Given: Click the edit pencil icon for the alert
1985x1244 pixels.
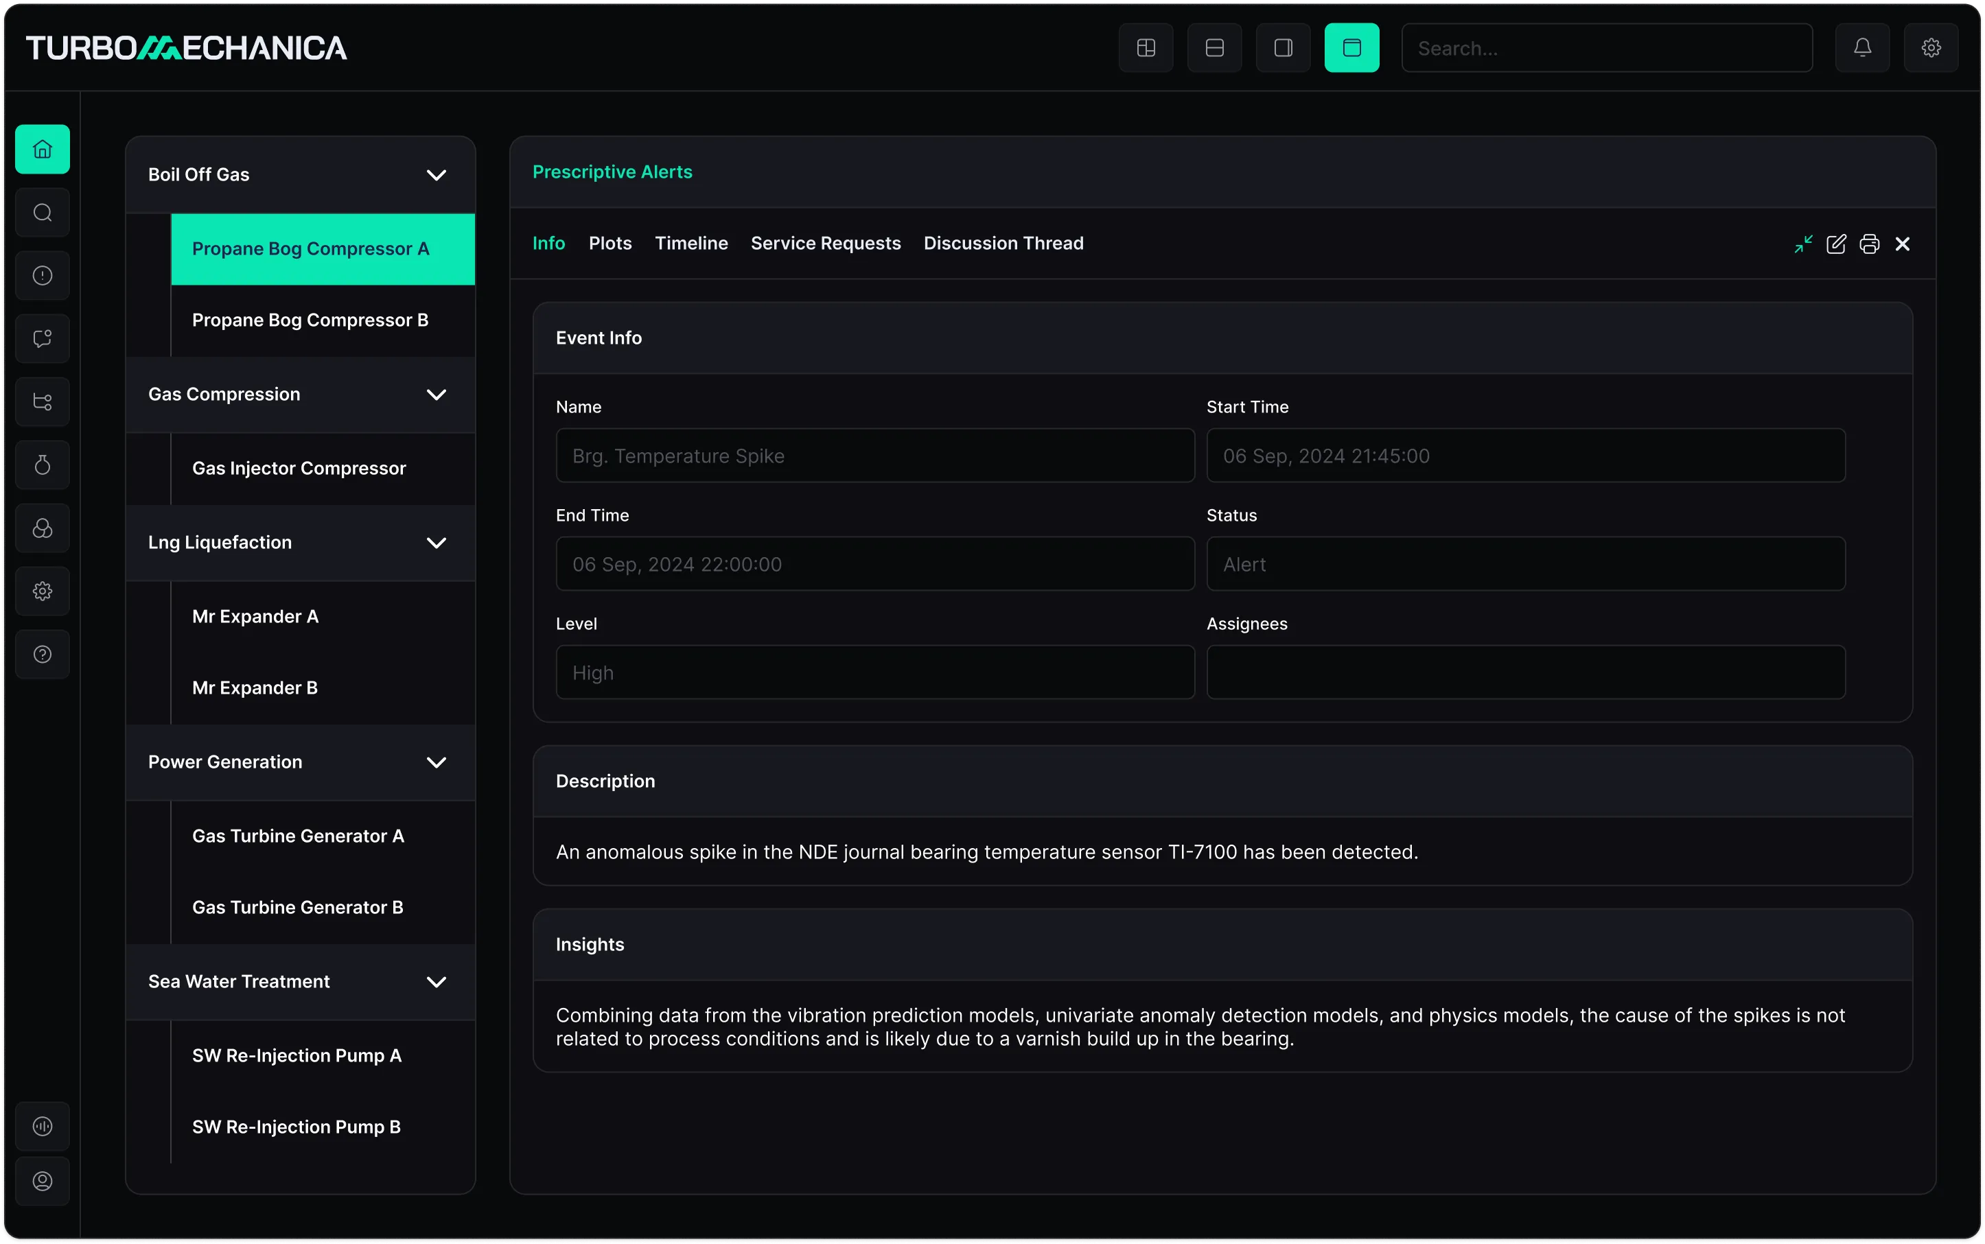Looking at the screenshot, I should [1836, 244].
